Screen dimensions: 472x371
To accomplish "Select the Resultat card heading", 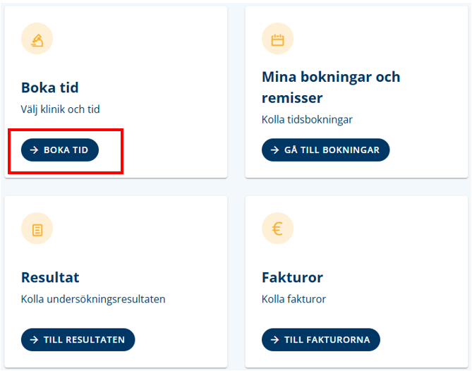I will pos(50,277).
